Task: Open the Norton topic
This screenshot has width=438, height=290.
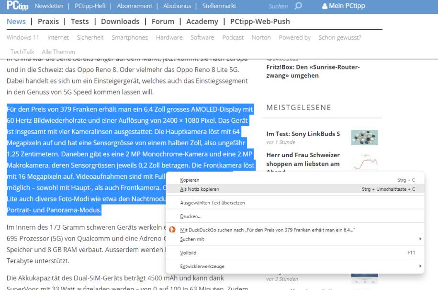Action: pos(261,37)
